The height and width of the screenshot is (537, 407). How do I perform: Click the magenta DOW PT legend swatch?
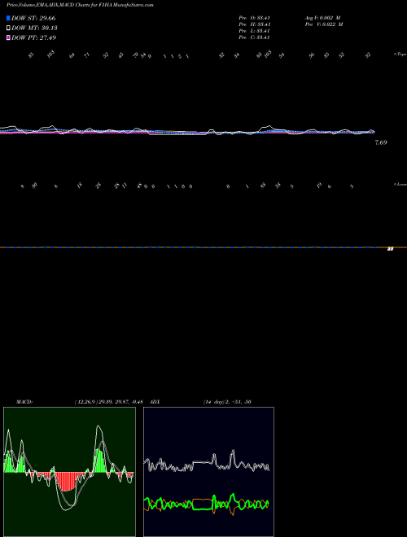tap(8, 37)
